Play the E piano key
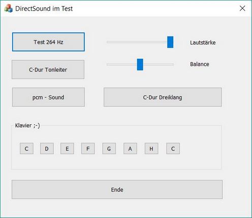 point(67,149)
